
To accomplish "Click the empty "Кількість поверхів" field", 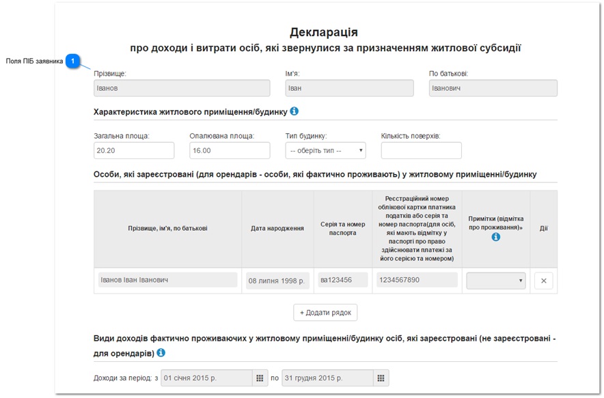I will point(420,150).
